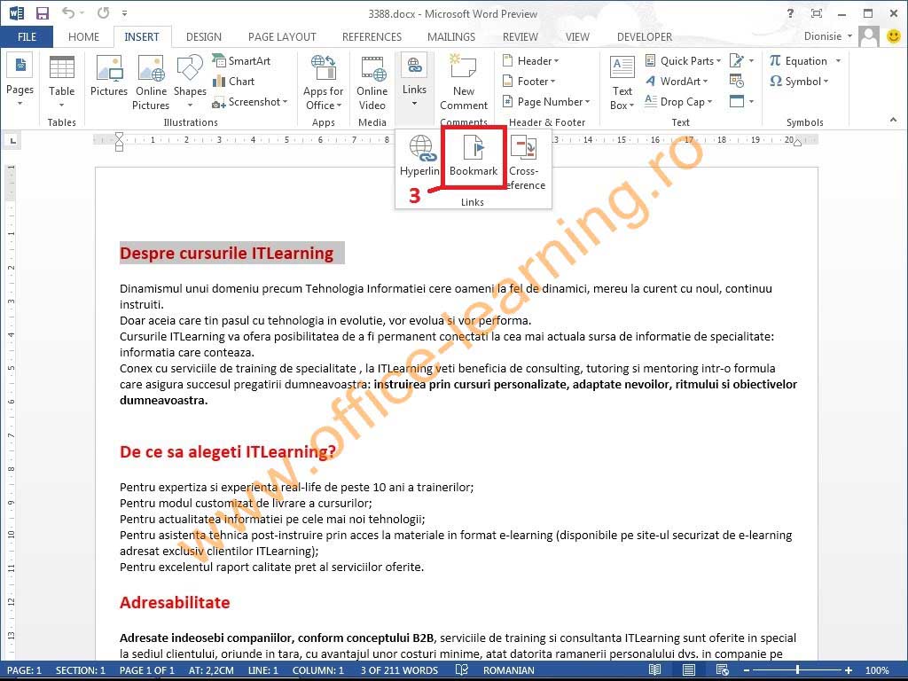
Task: Click the Hyperlink button in Links popup
Action: 419,156
